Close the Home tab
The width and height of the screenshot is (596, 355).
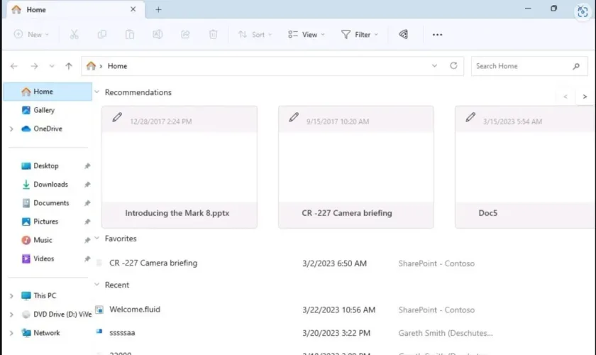pos(133,9)
